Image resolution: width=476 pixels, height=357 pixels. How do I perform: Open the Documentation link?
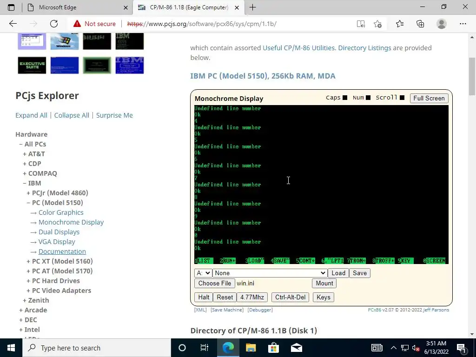[62, 251]
